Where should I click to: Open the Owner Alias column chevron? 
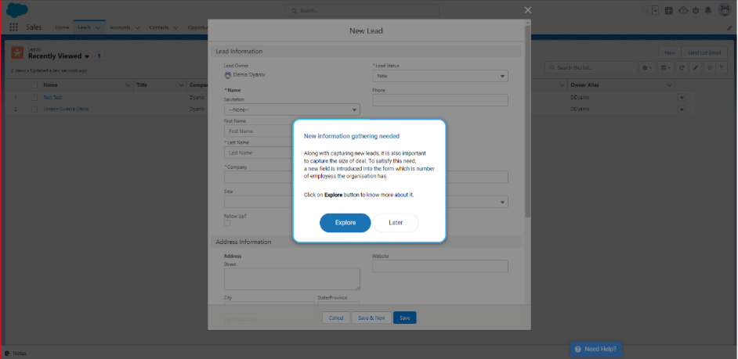tap(669, 85)
